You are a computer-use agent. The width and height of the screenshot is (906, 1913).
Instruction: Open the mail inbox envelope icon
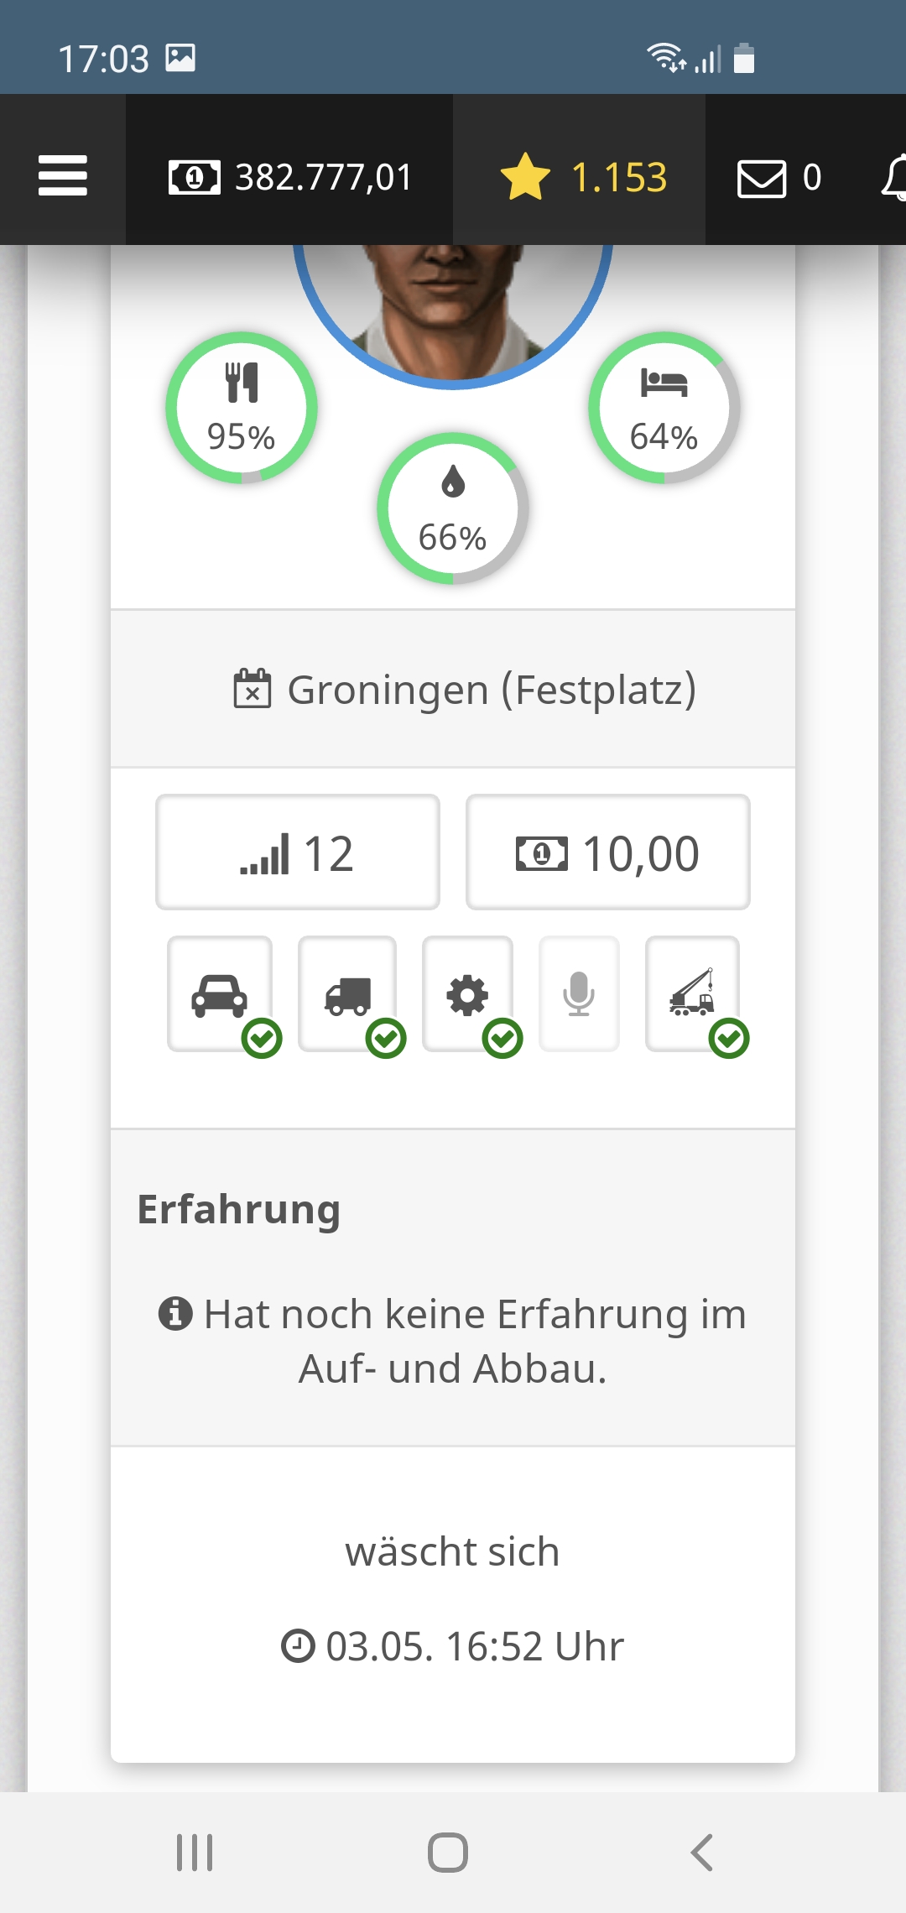(761, 178)
